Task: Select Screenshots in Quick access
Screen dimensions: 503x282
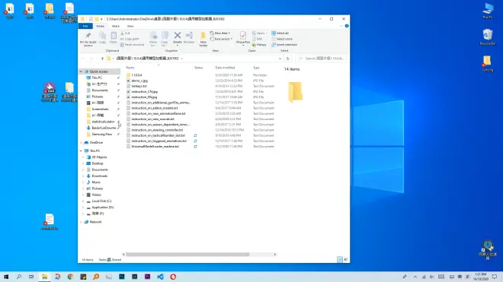Action: click(x=100, y=109)
